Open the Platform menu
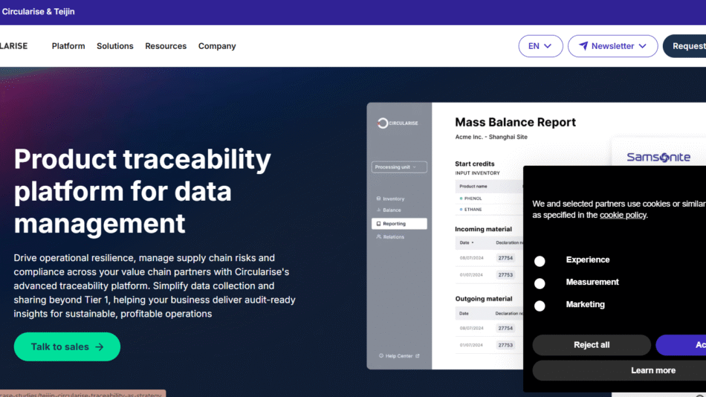Viewport: 706px width, 397px height. [68, 46]
